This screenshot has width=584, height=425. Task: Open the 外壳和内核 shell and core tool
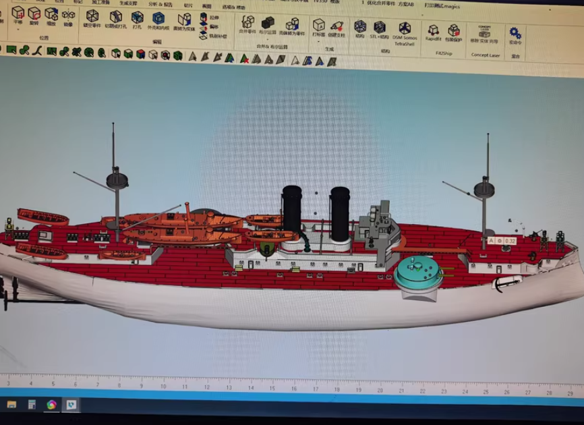pos(158,20)
